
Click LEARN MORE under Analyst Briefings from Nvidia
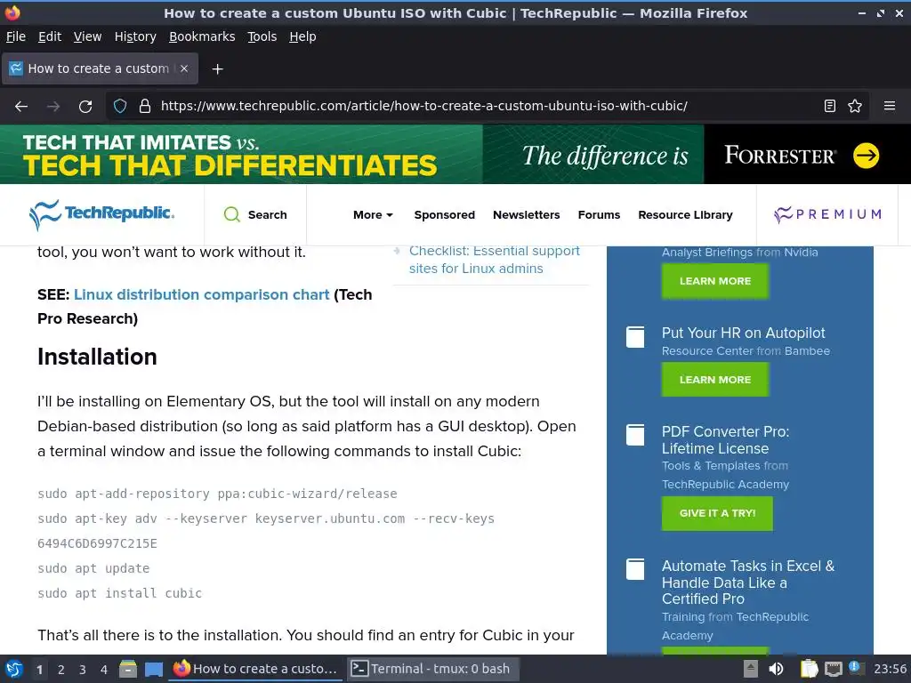[715, 281]
